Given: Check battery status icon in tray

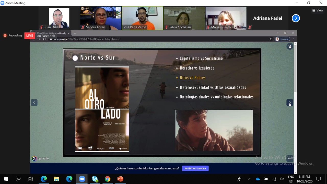Looking at the screenshot, I should tap(266, 179).
